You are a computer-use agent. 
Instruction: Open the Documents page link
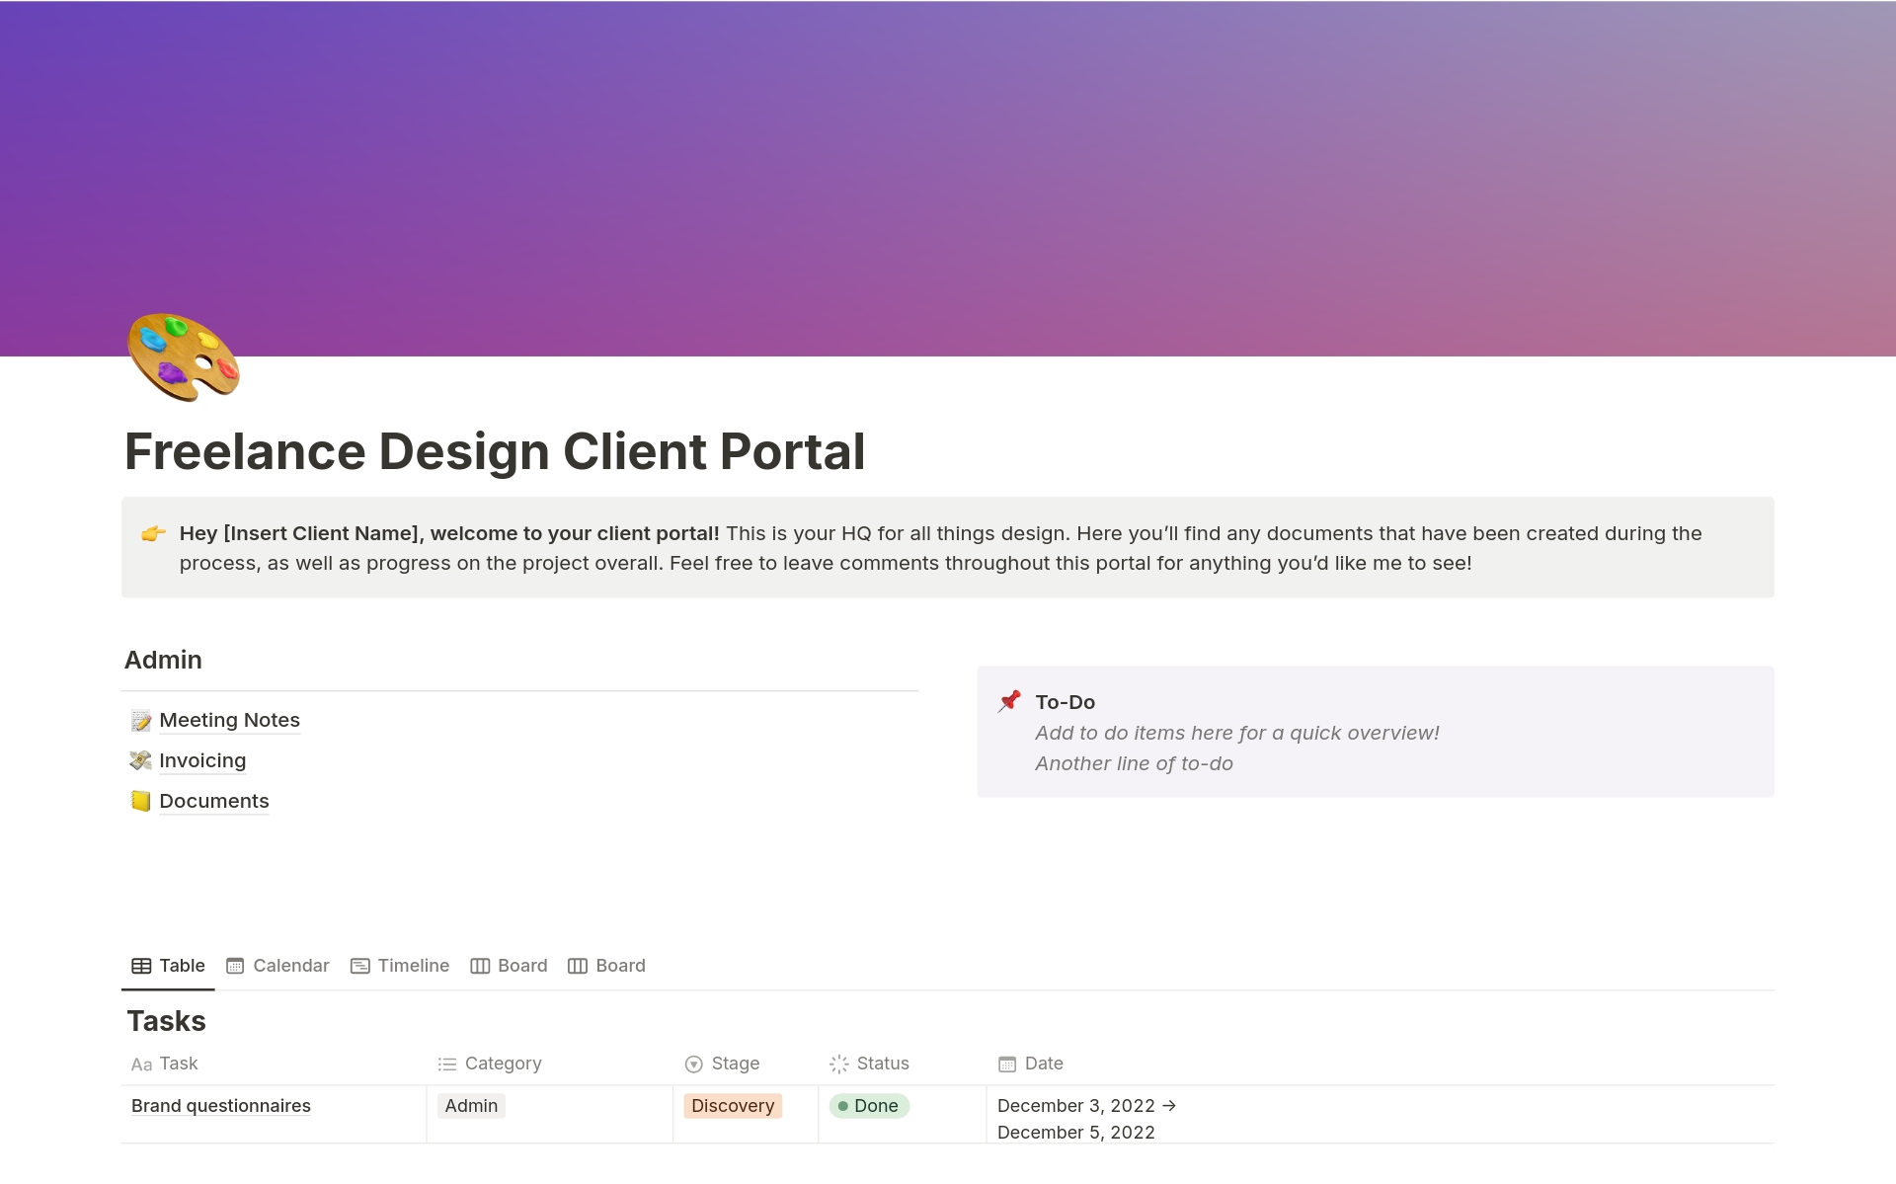[x=213, y=801]
